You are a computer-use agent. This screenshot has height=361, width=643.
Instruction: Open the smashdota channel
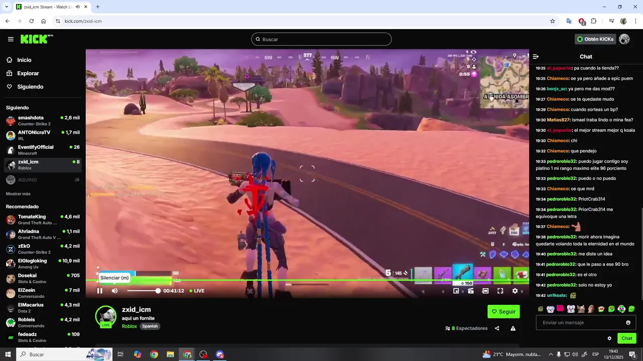point(43,120)
